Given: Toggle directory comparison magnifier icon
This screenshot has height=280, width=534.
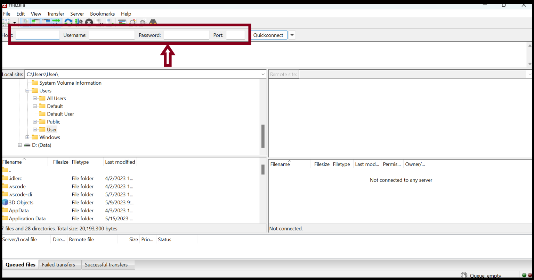Looking at the screenshot, I should point(132,22).
